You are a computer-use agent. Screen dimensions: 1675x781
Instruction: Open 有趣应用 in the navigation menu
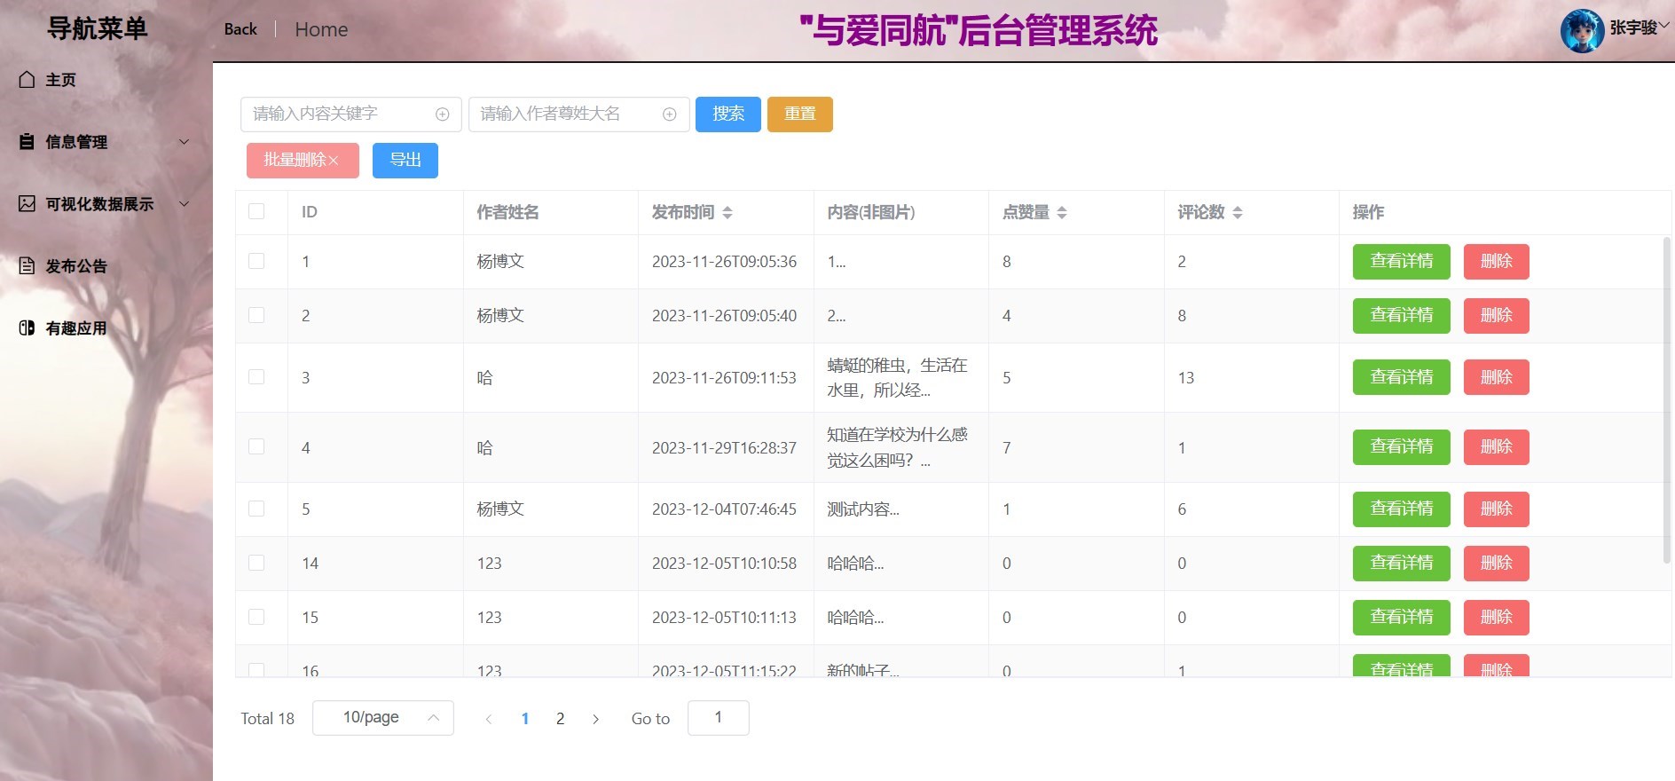click(x=106, y=328)
